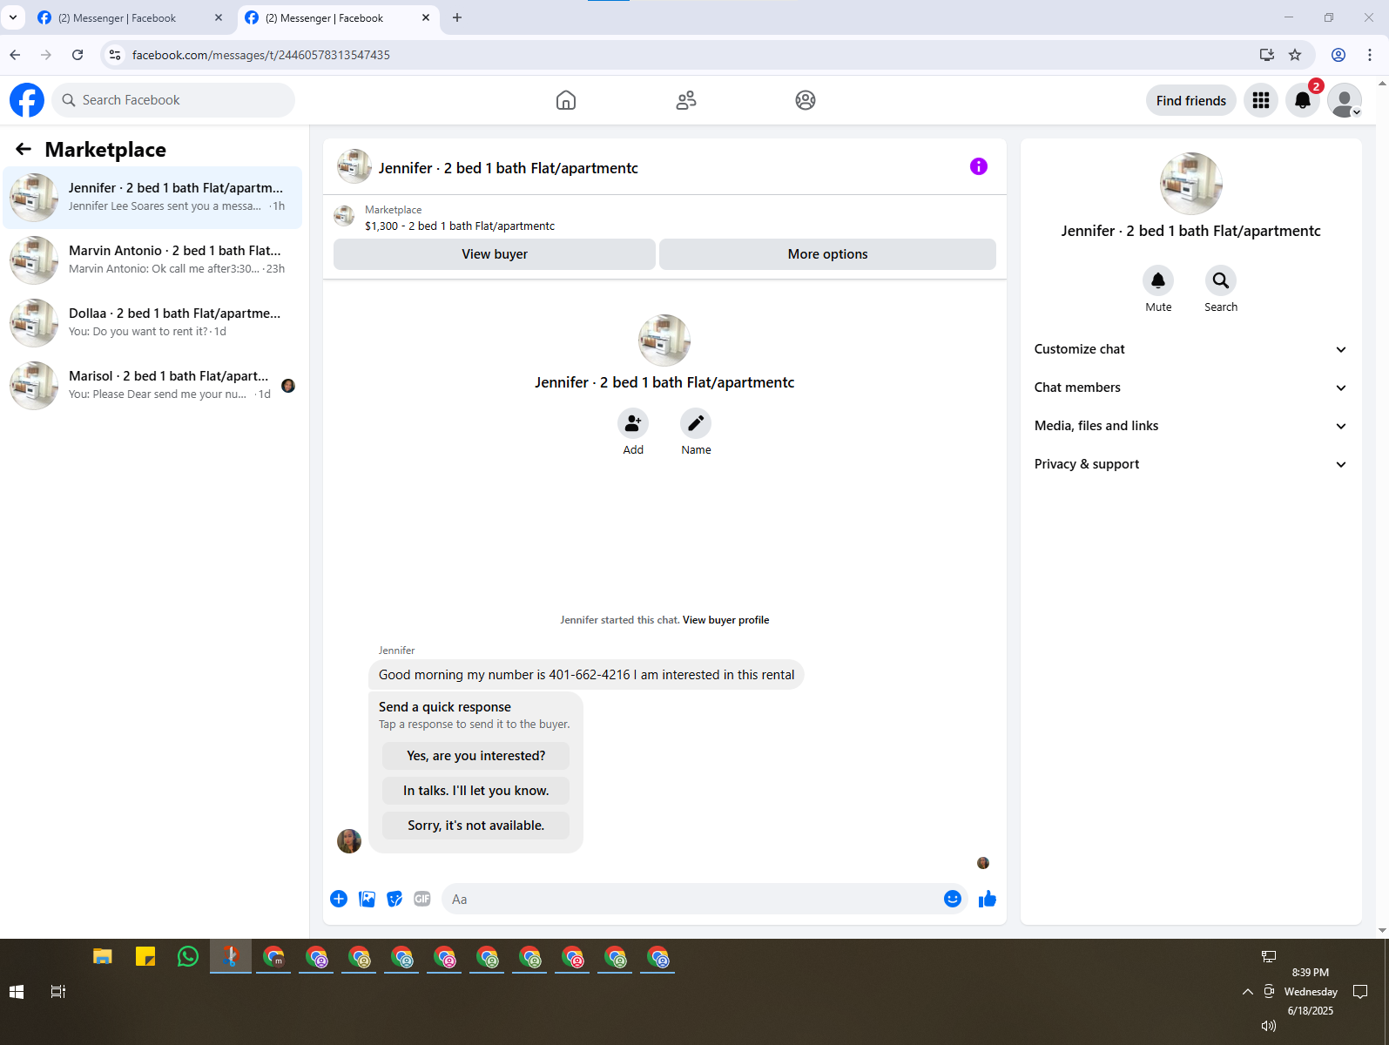Open the Facebook Home icon
The height and width of the screenshot is (1045, 1389).
pyautogui.click(x=566, y=100)
